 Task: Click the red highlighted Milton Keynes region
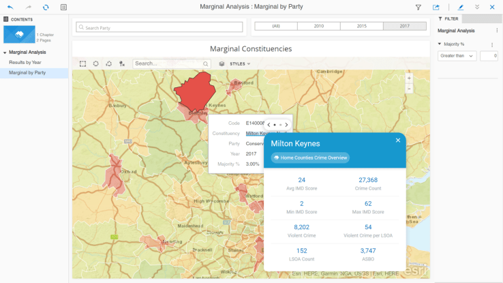point(195,91)
